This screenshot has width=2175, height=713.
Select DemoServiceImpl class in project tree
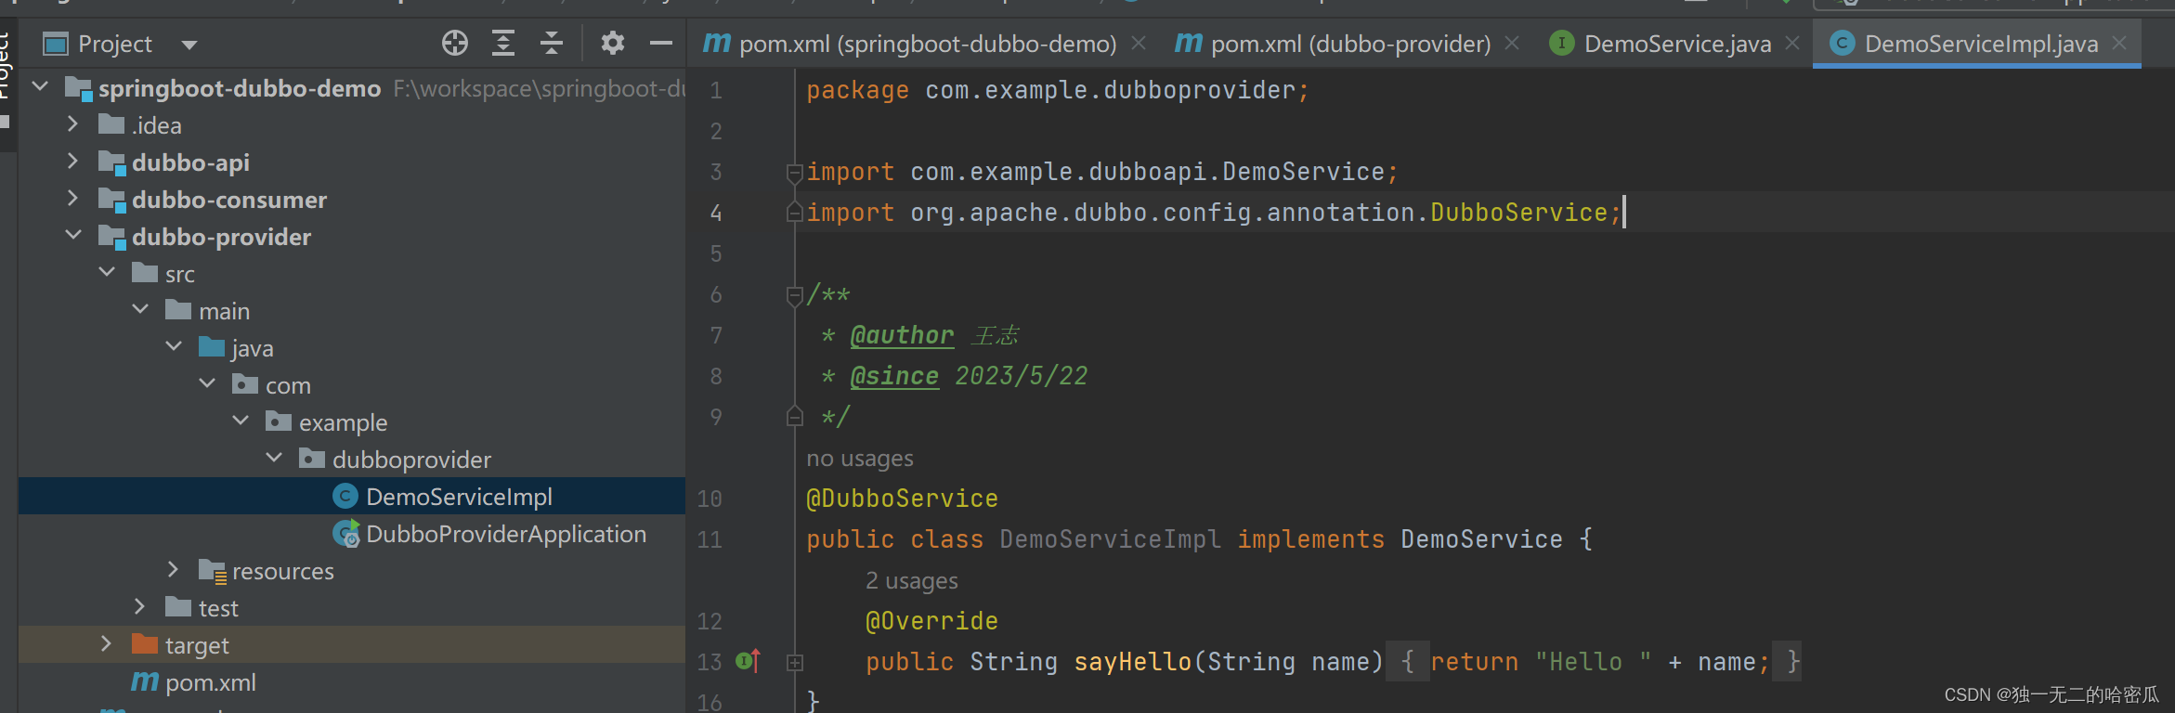coord(352,496)
